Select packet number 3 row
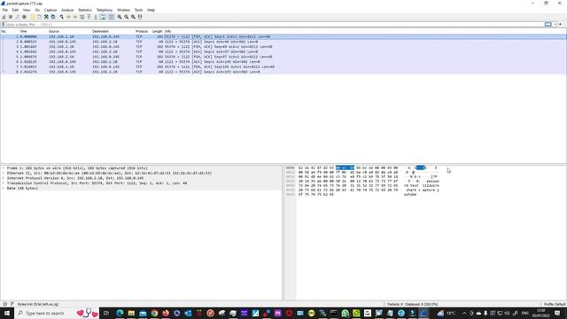Image resolution: width=567 pixels, height=319 pixels. pos(283,47)
